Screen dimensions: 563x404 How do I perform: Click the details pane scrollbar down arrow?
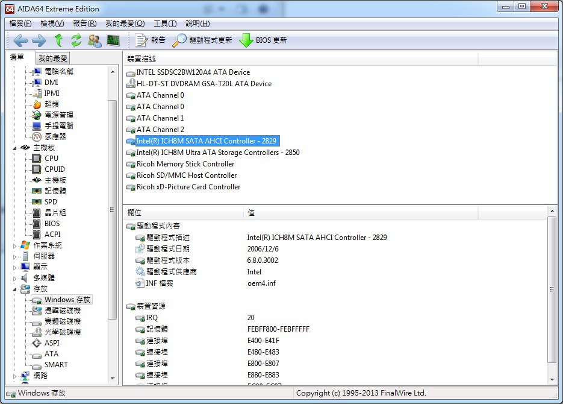tap(552, 379)
